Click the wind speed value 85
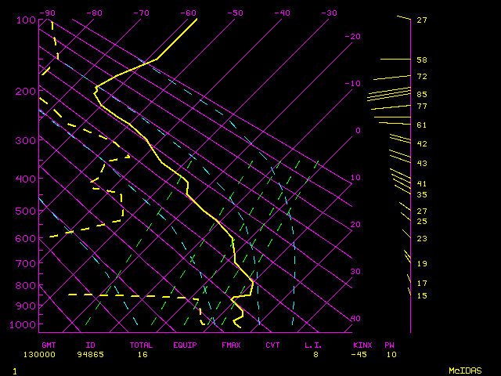Image resolution: width=501 pixels, height=376 pixels. (x=422, y=95)
